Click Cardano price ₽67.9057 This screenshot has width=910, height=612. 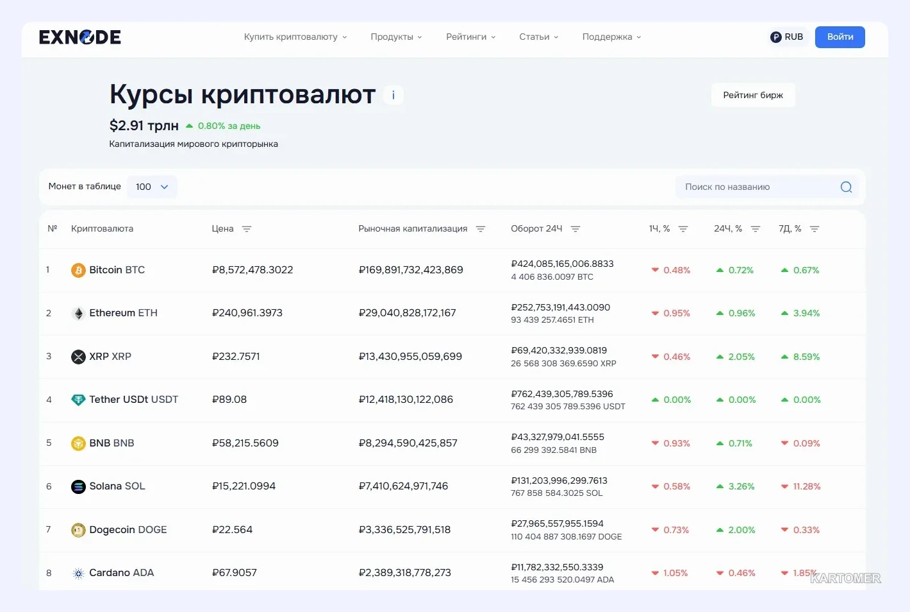235,573
